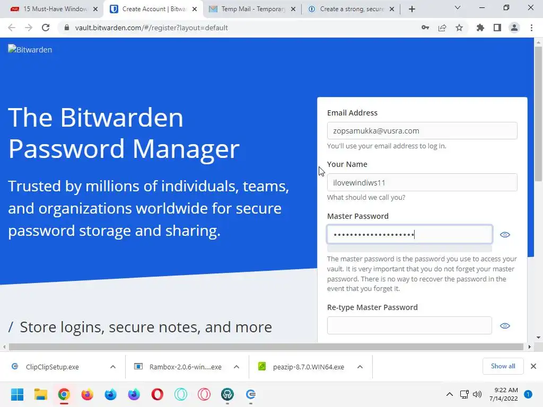This screenshot has width=543, height=407.
Task: Click the Re-type Master Password field
Action: [x=409, y=326]
